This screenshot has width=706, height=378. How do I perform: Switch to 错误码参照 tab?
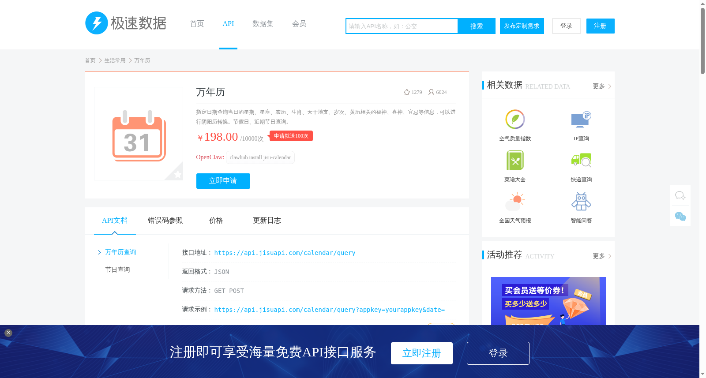point(165,221)
